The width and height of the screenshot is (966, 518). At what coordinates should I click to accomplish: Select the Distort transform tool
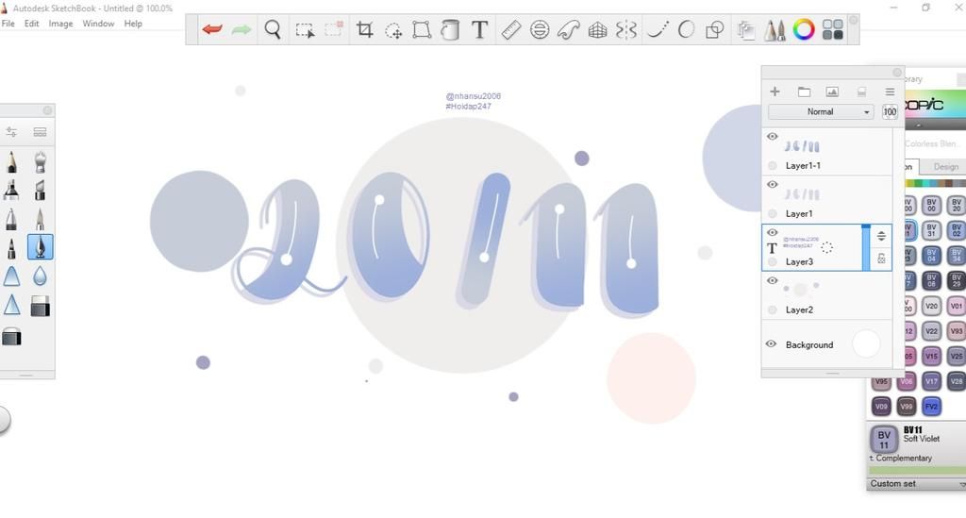[422, 29]
